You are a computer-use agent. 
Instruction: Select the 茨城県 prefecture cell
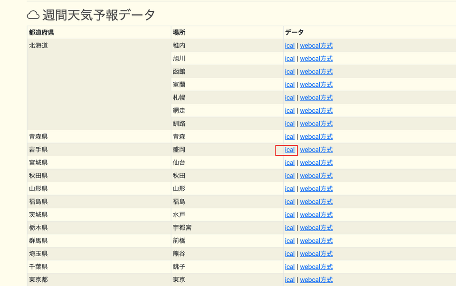99,215
